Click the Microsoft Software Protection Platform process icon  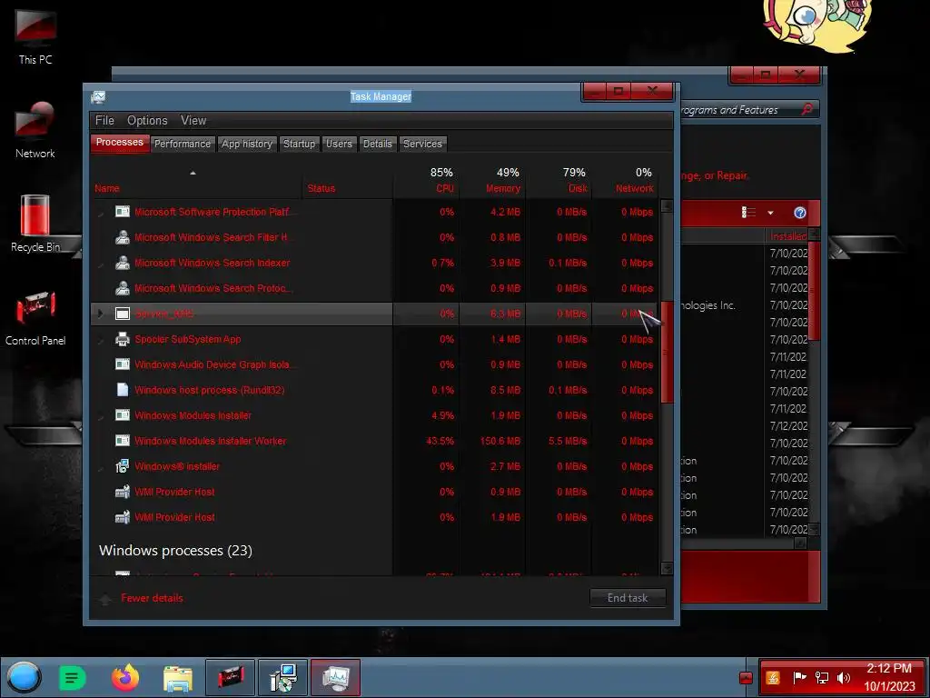[123, 212]
